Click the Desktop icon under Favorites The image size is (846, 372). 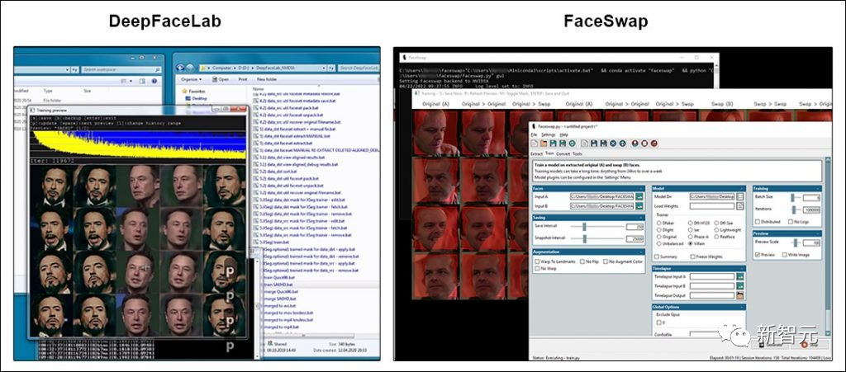point(188,98)
